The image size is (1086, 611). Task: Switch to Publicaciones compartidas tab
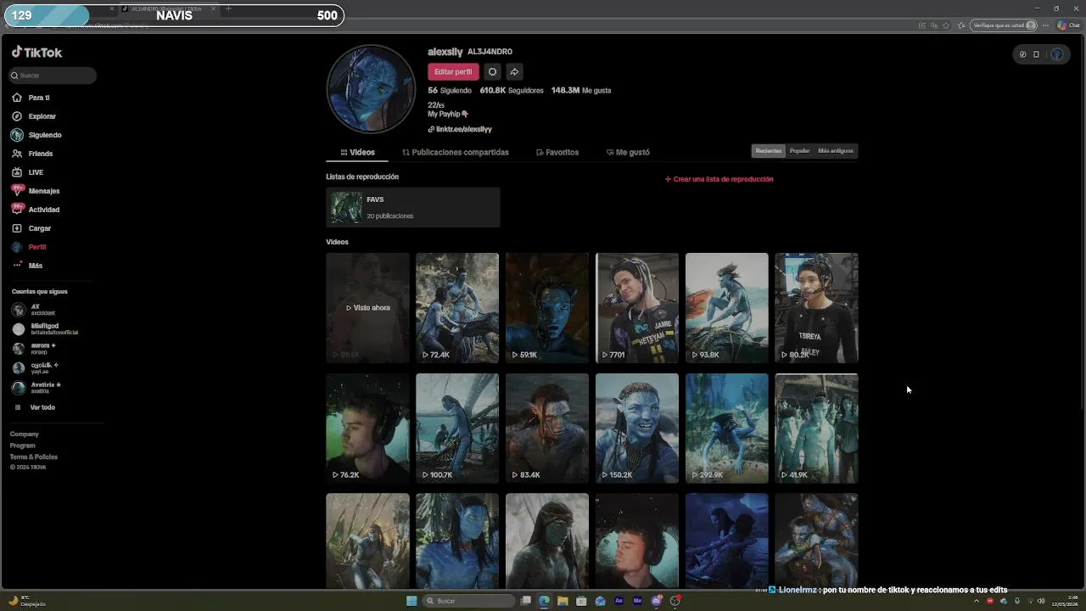[x=456, y=153]
